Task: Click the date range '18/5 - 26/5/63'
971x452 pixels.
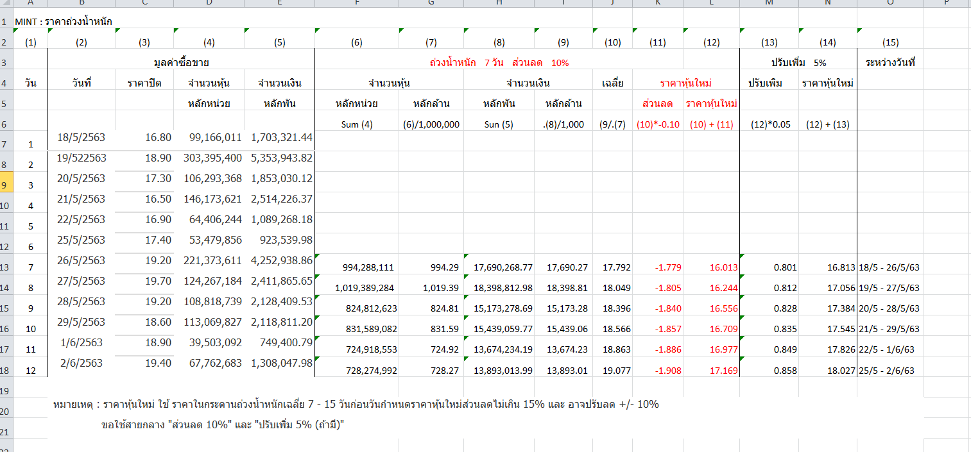Action: (x=889, y=268)
